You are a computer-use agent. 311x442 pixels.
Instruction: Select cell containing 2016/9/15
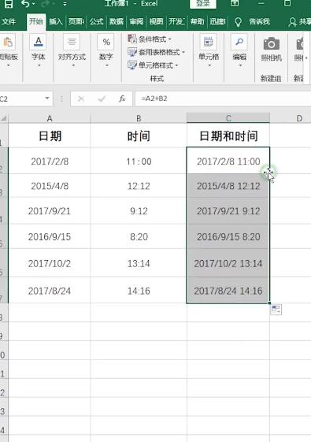tap(50, 236)
